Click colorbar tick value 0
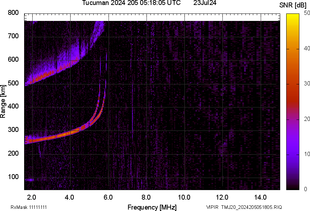310x211 pixels. [305, 189]
